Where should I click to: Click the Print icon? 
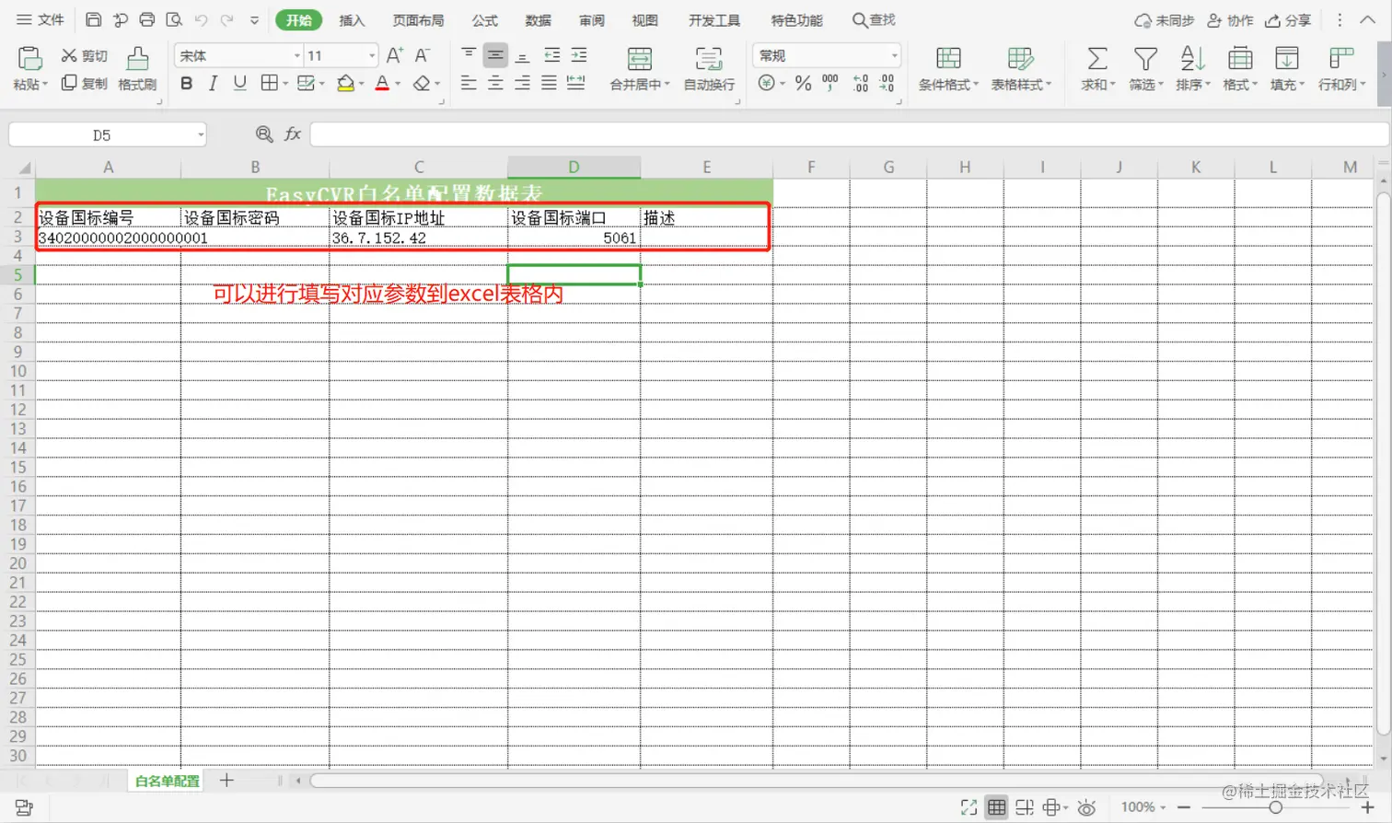tap(146, 19)
